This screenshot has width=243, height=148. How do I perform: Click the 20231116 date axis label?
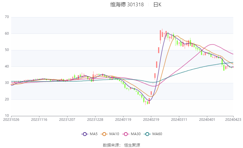pyautogui.click(x=39, y=120)
